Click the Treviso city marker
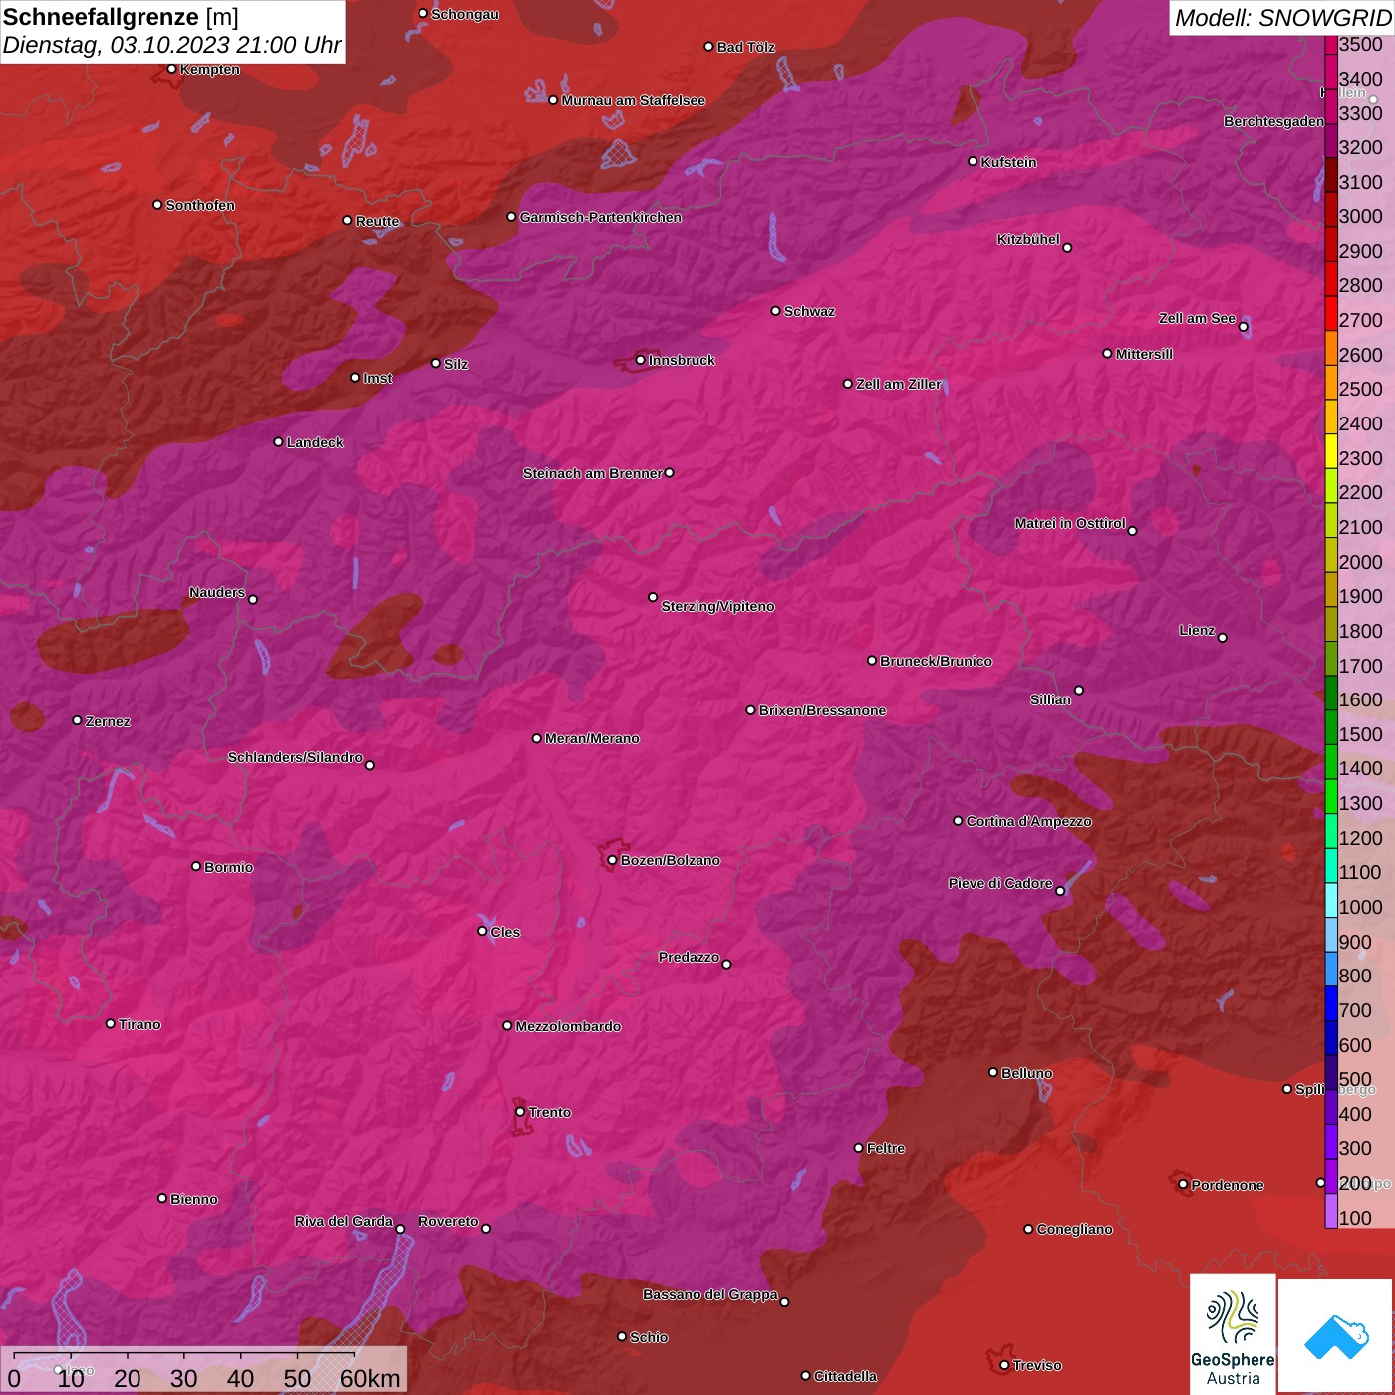The height and width of the screenshot is (1395, 1395). (1004, 1365)
